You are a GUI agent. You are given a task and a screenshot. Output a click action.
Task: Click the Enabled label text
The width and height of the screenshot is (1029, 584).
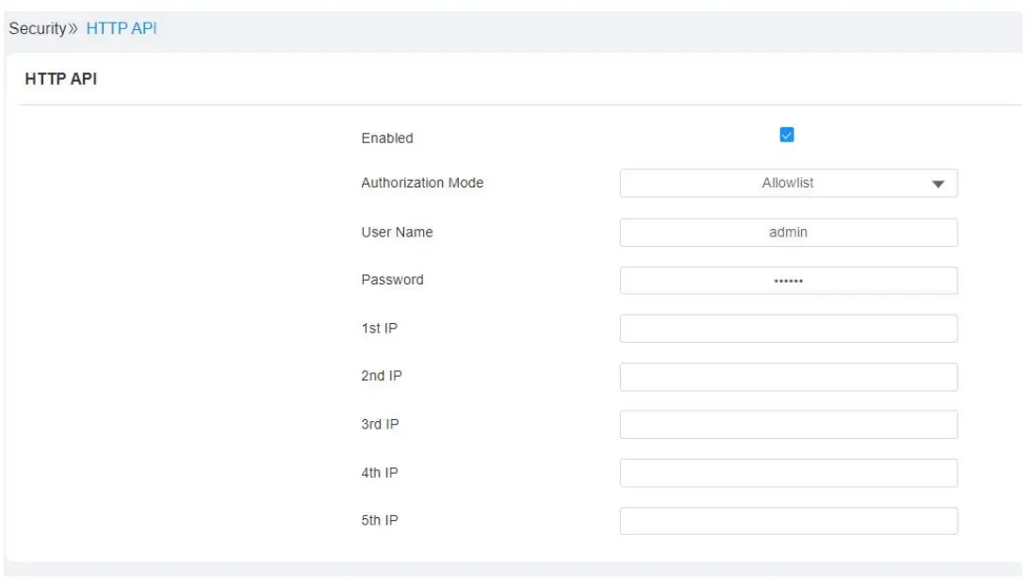pos(387,138)
